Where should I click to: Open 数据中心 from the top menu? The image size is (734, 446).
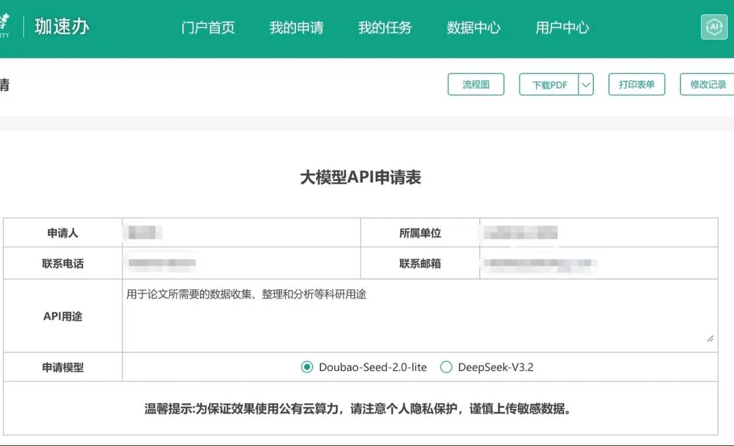tap(473, 28)
